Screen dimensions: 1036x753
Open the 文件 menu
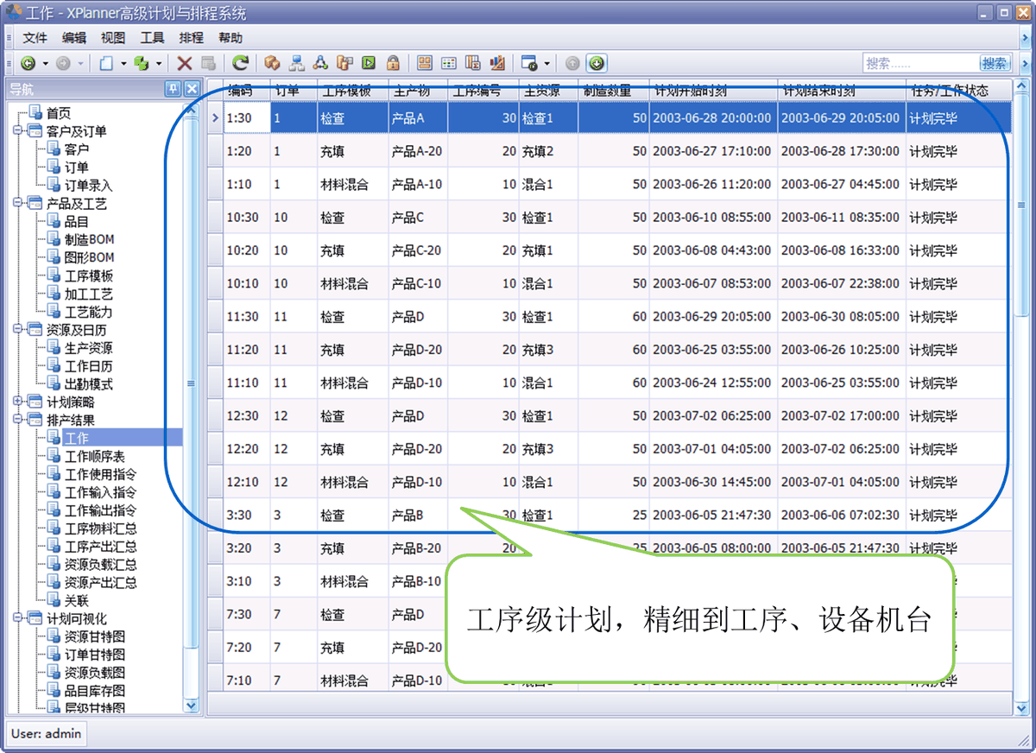pyautogui.click(x=35, y=38)
